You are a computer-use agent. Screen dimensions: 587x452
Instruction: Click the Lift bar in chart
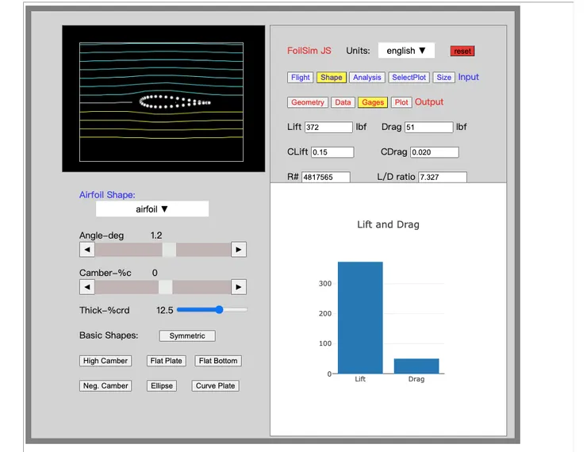pos(360,318)
